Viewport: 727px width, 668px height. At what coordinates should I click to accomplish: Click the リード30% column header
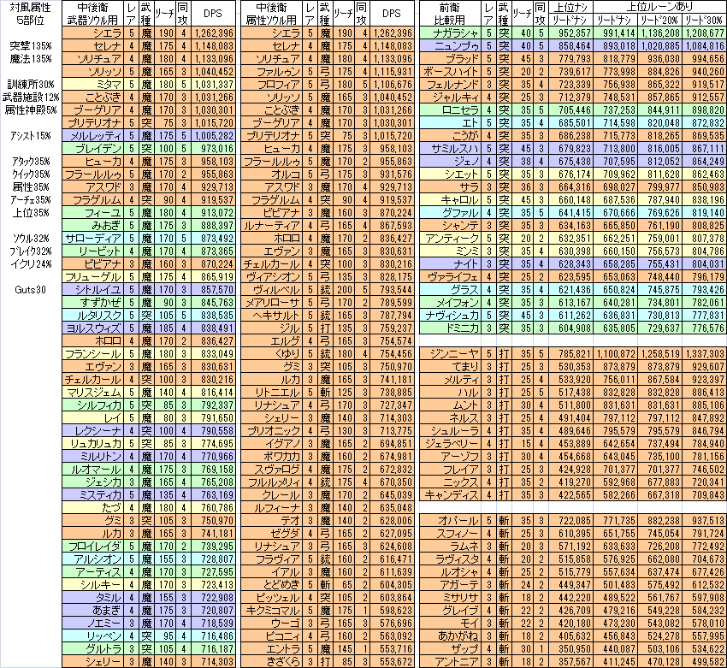pyautogui.click(x=704, y=20)
